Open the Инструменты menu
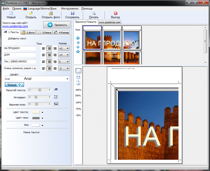The width and height of the screenshot is (210, 171). tap(70, 8)
